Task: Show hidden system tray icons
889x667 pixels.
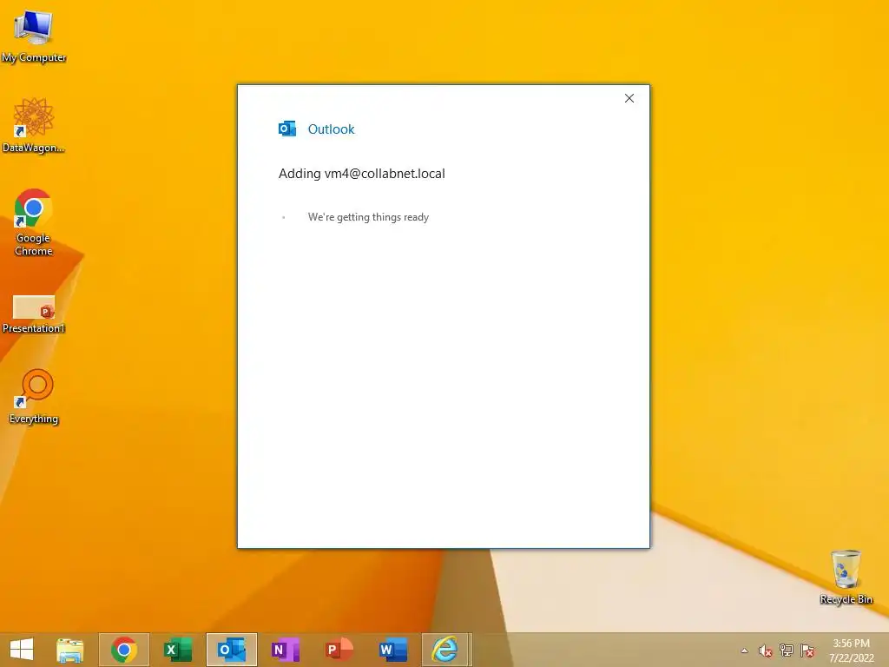Action: 744,650
